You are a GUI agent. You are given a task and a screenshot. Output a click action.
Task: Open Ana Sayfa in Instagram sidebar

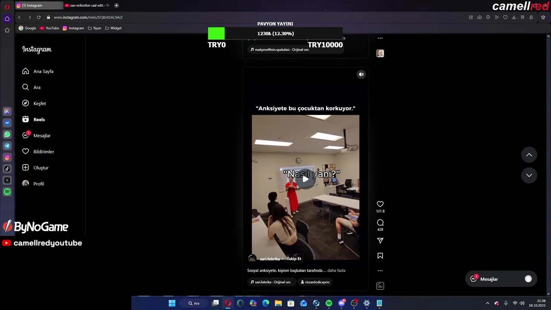point(38,71)
